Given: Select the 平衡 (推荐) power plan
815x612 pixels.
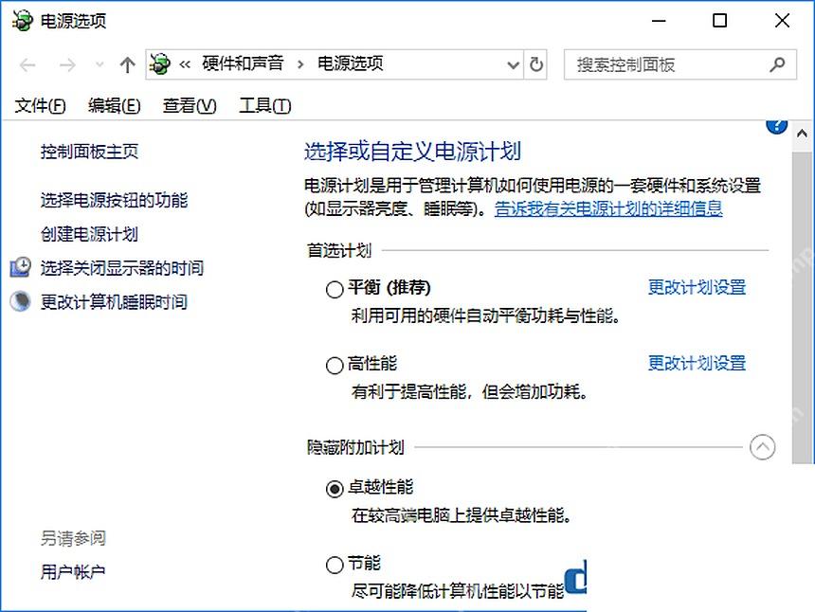Looking at the screenshot, I should (x=335, y=289).
